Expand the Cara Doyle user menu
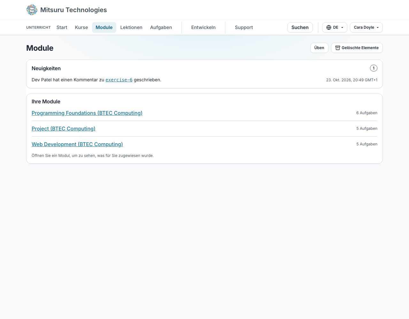The width and height of the screenshot is (409, 319). click(x=366, y=27)
